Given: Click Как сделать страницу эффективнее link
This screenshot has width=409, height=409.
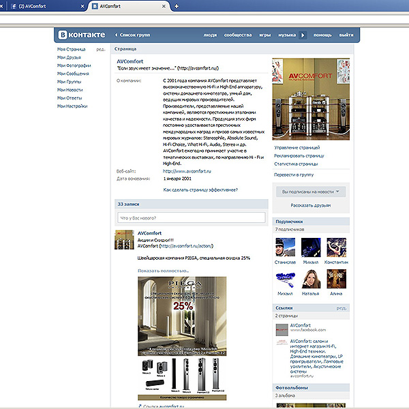Looking at the screenshot, I should tap(200, 190).
